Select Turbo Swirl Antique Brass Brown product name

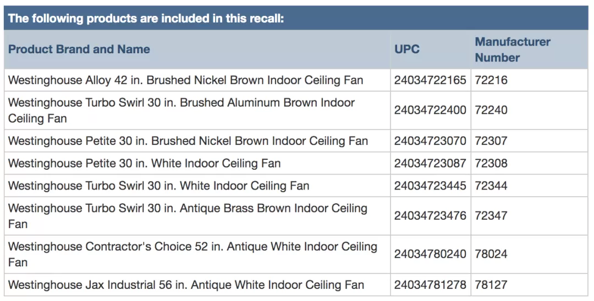click(188, 216)
